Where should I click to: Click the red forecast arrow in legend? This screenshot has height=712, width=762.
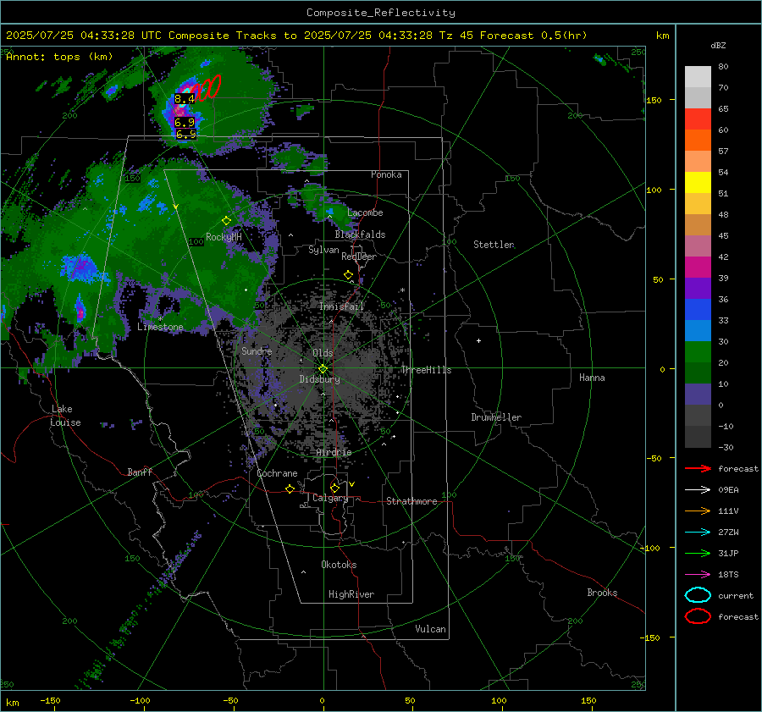(x=698, y=468)
